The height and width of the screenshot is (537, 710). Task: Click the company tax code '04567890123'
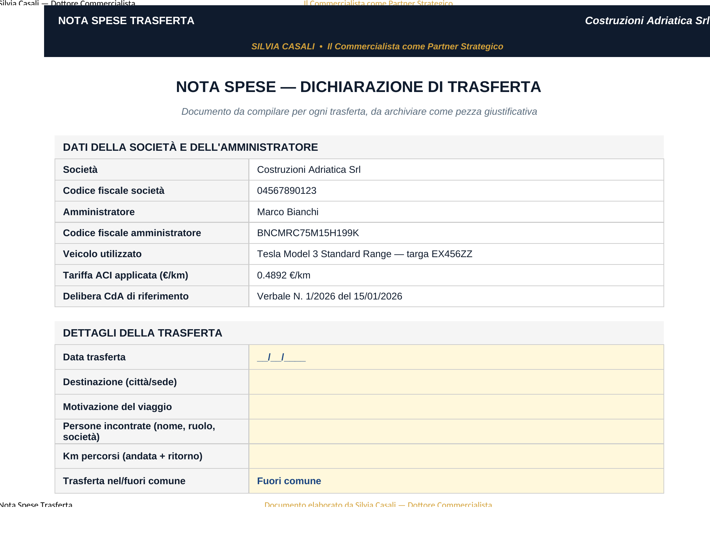point(286,191)
